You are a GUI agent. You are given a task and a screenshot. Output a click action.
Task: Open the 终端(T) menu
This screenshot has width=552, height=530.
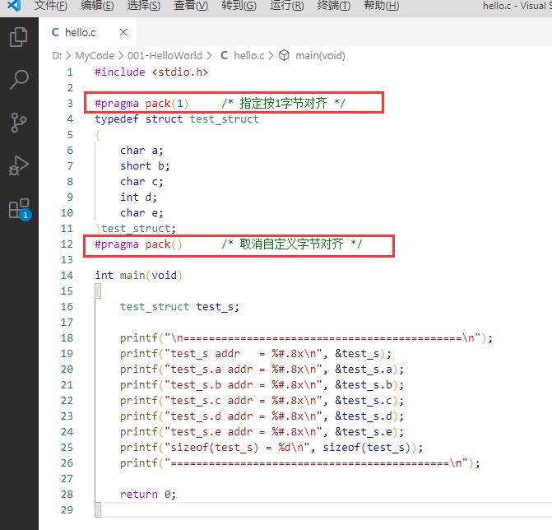click(334, 6)
